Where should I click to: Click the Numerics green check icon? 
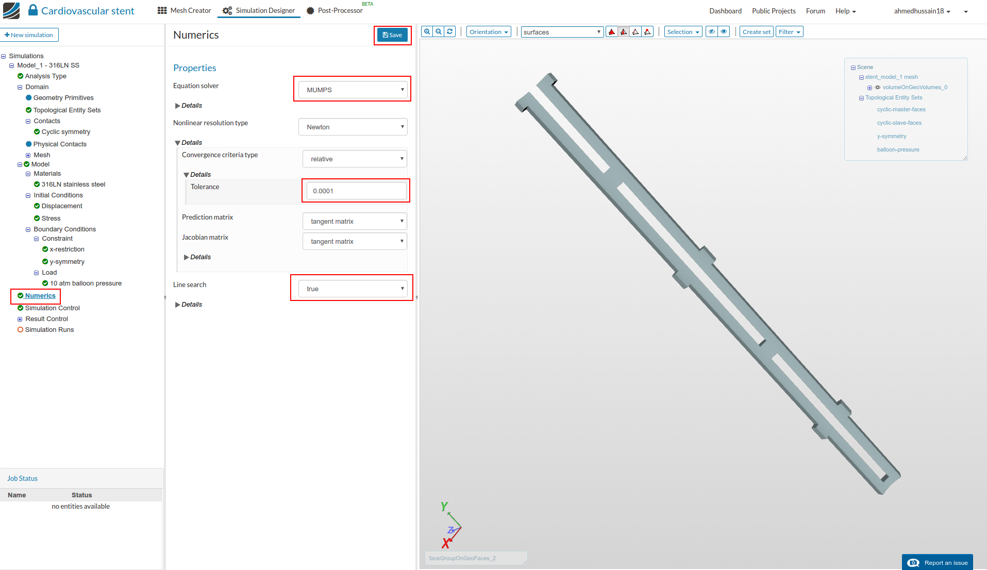[x=21, y=296]
